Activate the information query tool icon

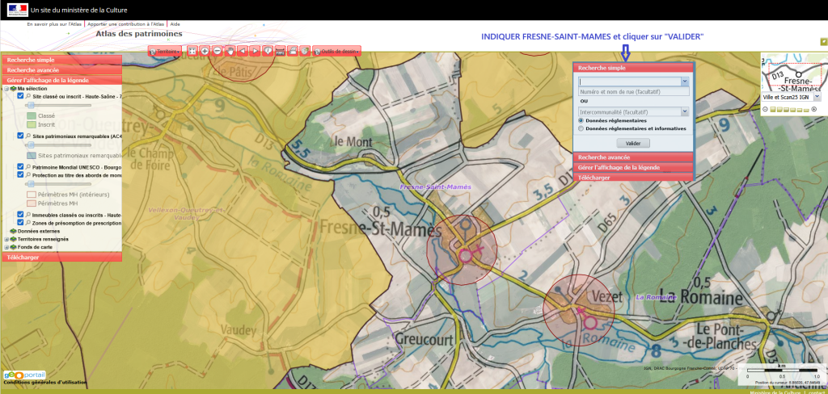coord(267,51)
